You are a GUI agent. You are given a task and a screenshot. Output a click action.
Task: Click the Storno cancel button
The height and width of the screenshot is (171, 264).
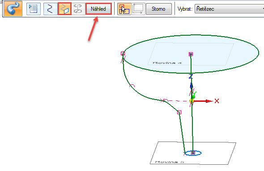tap(158, 9)
